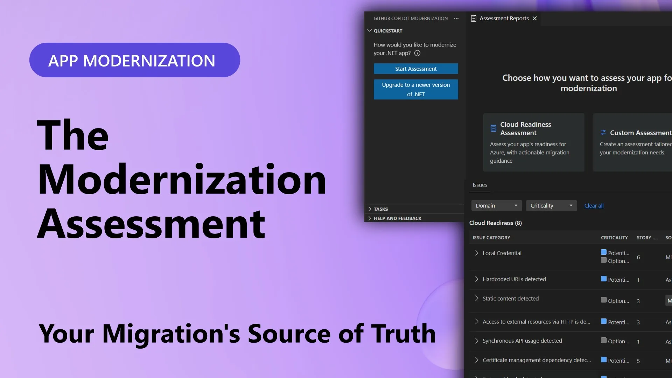The width and height of the screenshot is (672, 378).
Task: Click the Clear all filters link
Action: (594, 205)
